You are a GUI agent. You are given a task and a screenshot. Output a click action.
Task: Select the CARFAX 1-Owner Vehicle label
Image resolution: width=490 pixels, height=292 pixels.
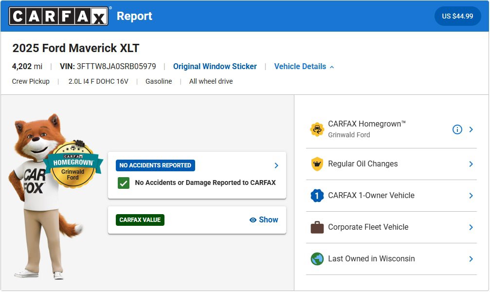pos(371,195)
